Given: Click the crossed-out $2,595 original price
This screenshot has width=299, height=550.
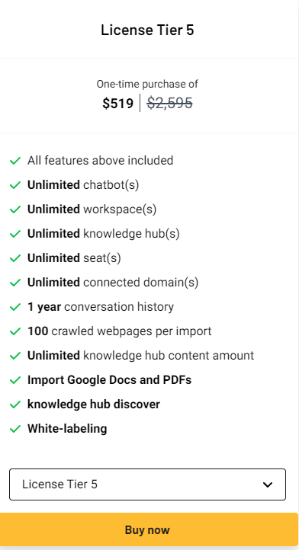Looking at the screenshot, I should [x=169, y=103].
